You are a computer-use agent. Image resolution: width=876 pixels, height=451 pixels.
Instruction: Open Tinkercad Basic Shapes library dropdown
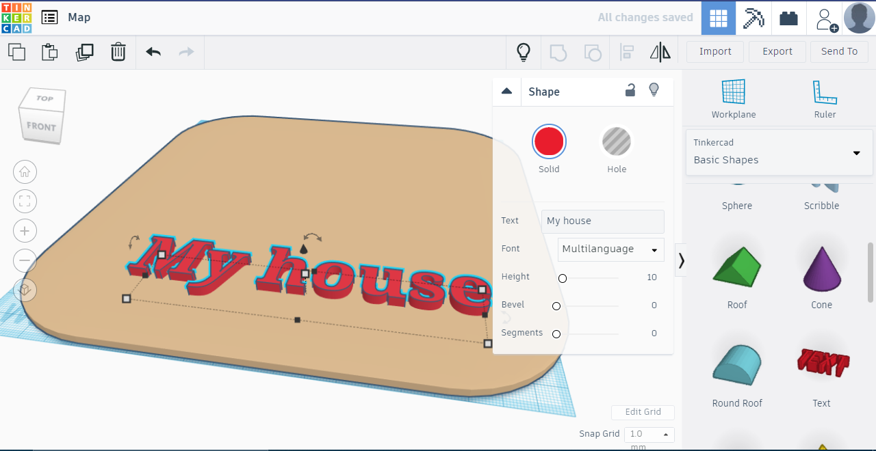(780, 152)
